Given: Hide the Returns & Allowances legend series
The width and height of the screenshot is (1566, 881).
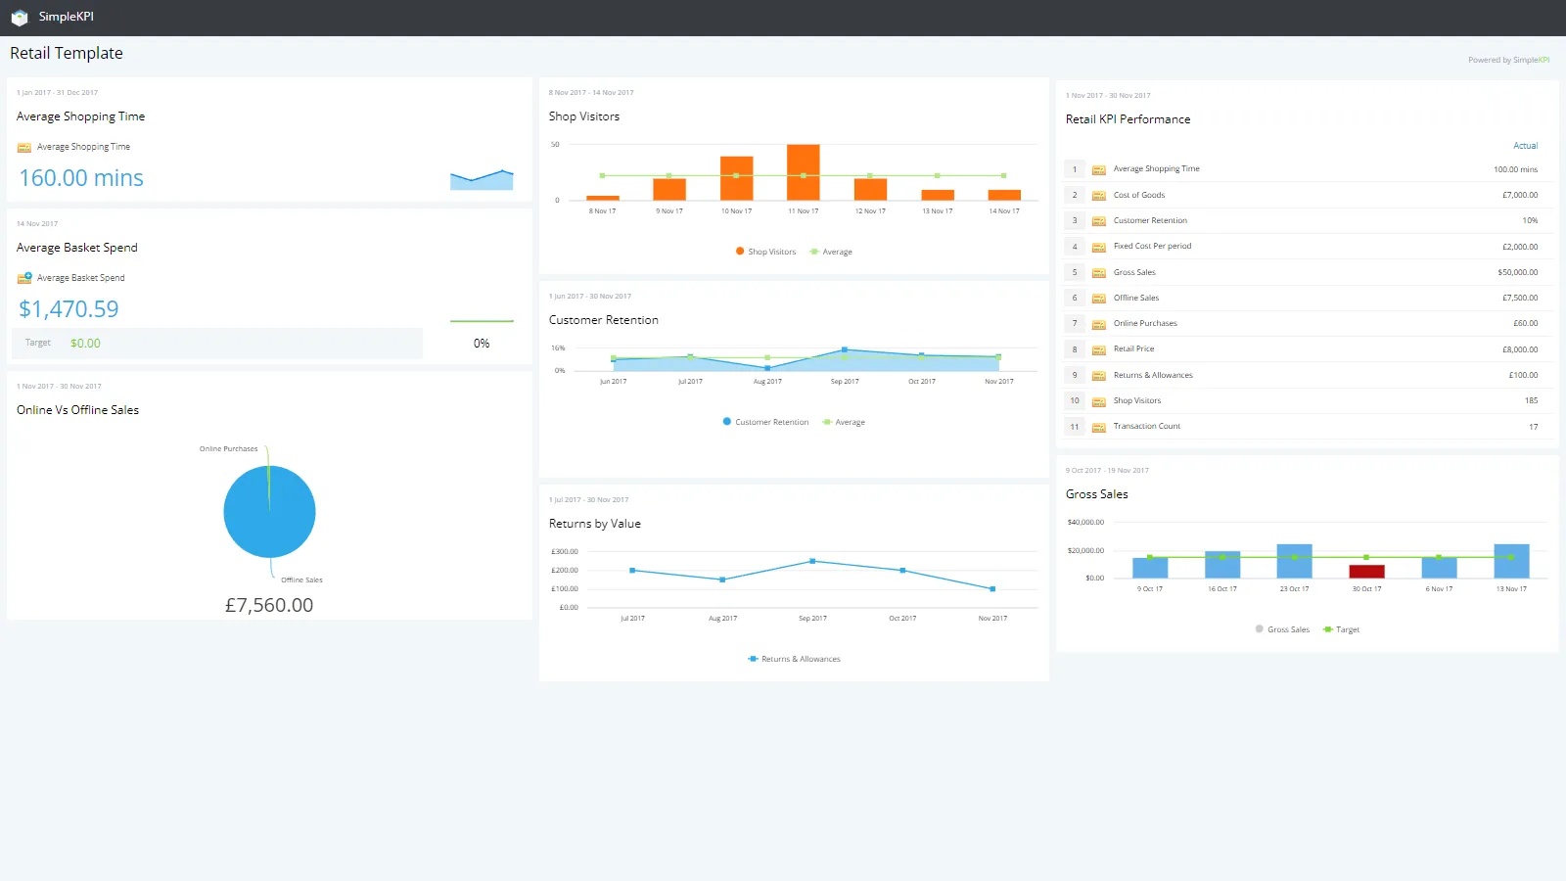Looking at the screenshot, I should (x=794, y=659).
